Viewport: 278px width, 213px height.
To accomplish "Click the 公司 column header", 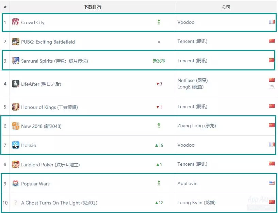I will (226, 7).
